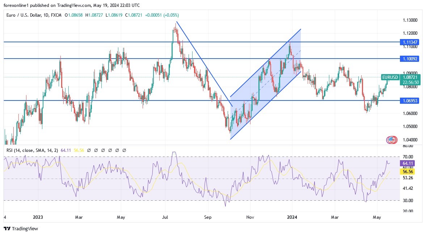426x235 pixels.
Task: Click the 22:56:50 bar countdown timer
Action: (x=410, y=82)
